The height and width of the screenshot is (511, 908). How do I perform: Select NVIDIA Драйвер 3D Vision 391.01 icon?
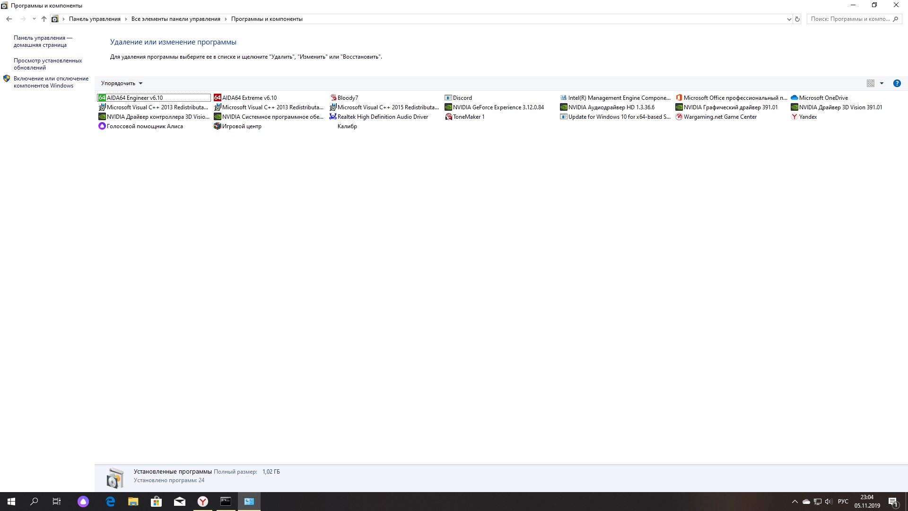pyautogui.click(x=794, y=107)
